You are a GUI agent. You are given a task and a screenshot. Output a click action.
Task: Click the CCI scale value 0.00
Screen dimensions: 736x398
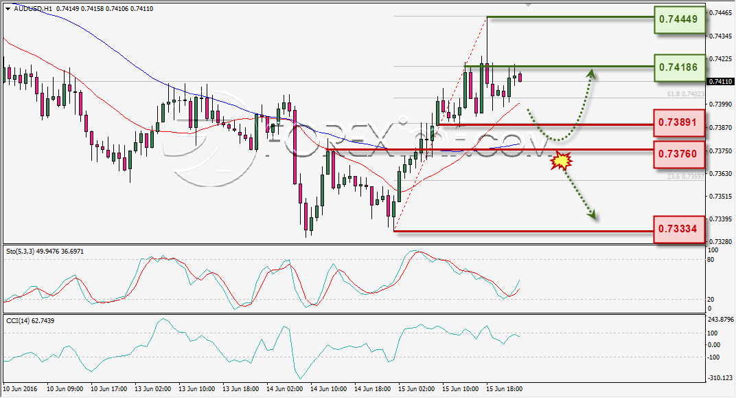(x=713, y=345)
